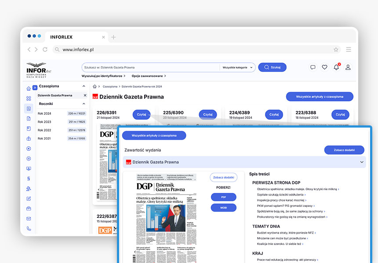378x263 pixels.
Task: Click the Czasopisma breadcrumb link
Action: pyautogui.click(x=110, y=86)
